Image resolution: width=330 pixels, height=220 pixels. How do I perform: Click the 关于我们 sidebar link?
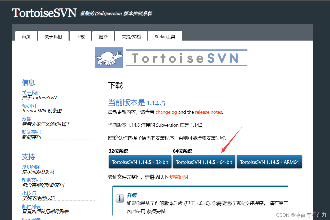click(x=31, y=93)
